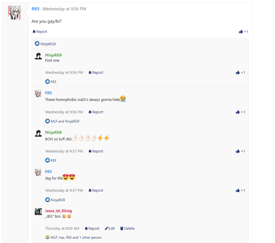
Task: Delete the Jesus_ist_König comment
Action: click(x=127, y=228)
